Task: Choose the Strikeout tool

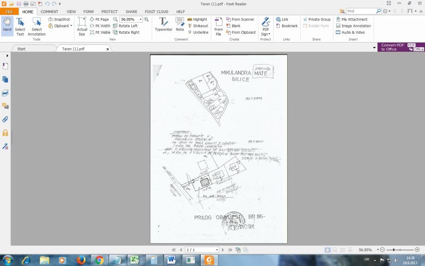Action: [198, 26]
